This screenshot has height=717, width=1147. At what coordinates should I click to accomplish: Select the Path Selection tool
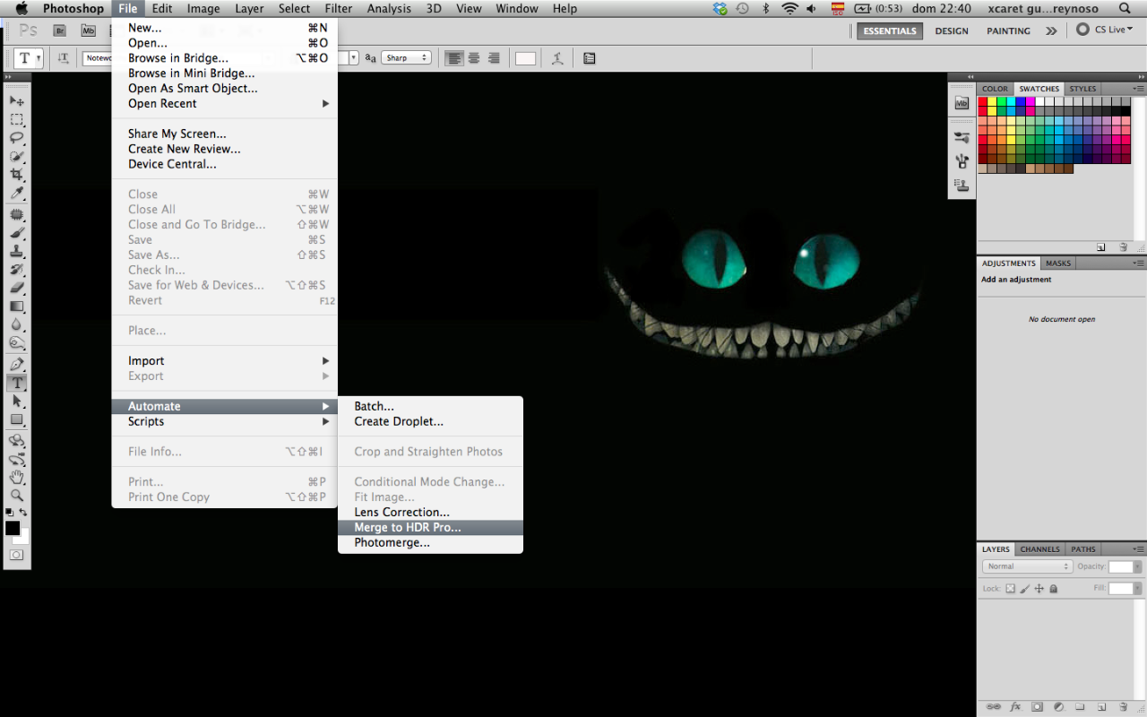click(17, 402)
